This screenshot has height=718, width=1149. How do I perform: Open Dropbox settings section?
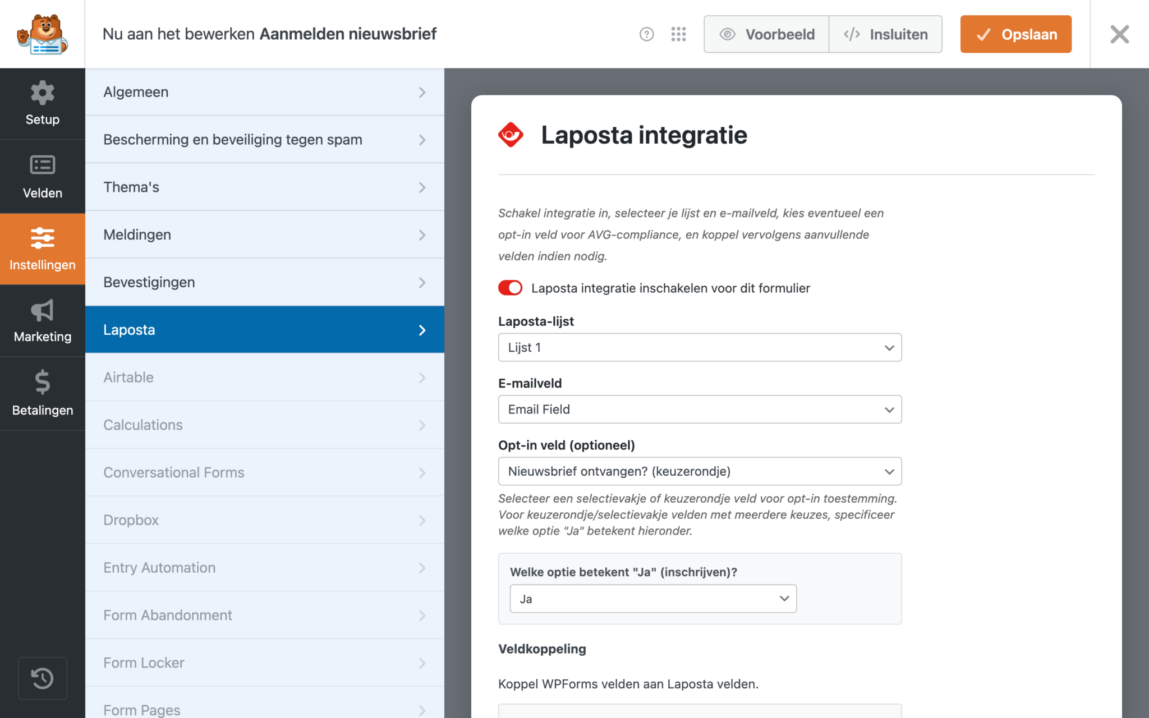[265, 520]
